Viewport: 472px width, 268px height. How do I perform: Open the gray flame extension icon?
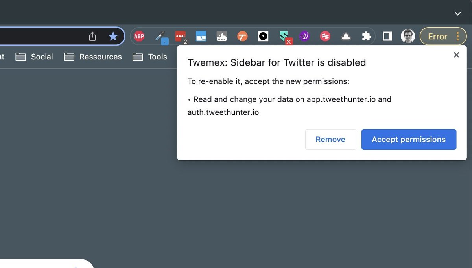click(222, 37)
